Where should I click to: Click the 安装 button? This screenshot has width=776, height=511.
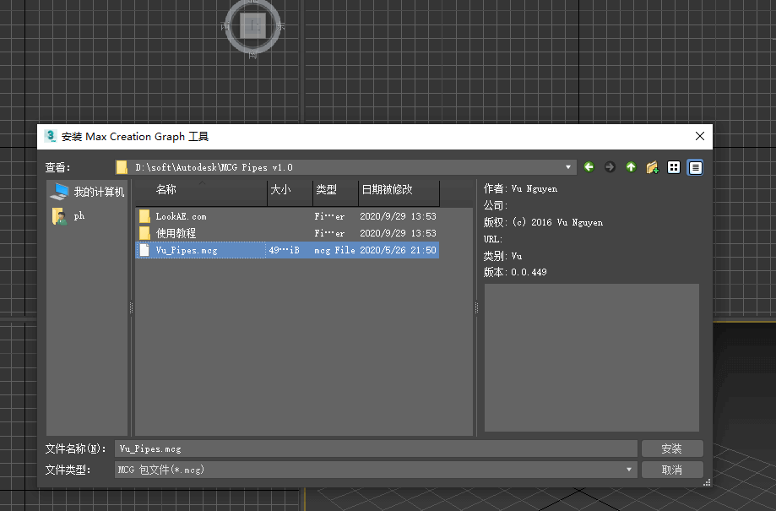click(671, 448)
